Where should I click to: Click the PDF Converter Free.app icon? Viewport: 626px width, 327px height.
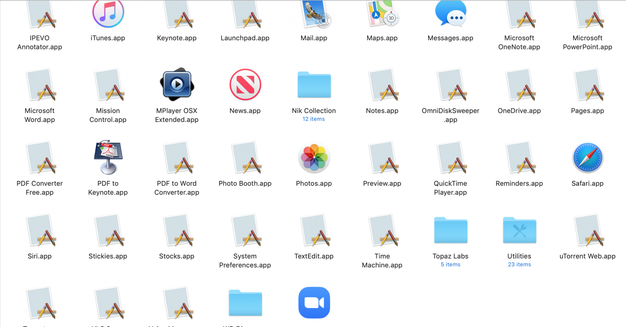(x=41, y=158)
